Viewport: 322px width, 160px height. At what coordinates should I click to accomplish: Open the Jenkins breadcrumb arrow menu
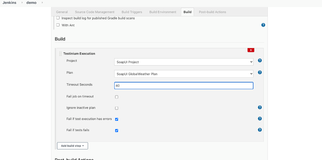(22, 3)
